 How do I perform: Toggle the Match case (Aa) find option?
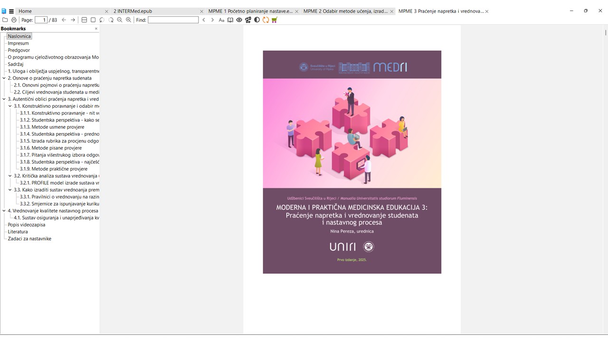(x=221, y=20)
